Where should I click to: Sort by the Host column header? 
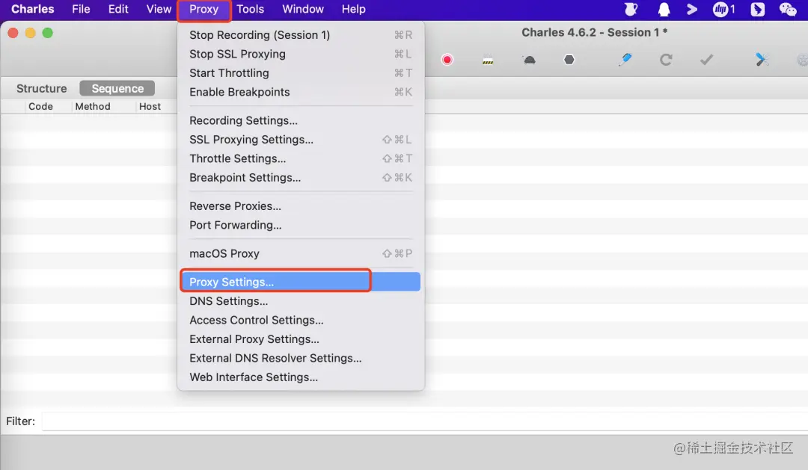150,107
